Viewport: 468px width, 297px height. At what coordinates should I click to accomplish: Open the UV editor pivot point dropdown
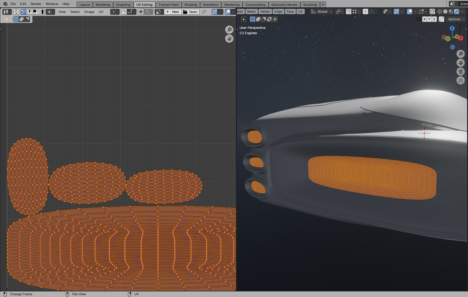pos(115,12)
